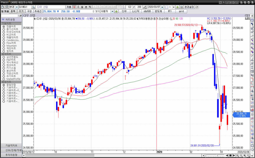Click the green plus icon before 환경설정
The height and width of the screenshot is (158, 255).
click(177, 7)
